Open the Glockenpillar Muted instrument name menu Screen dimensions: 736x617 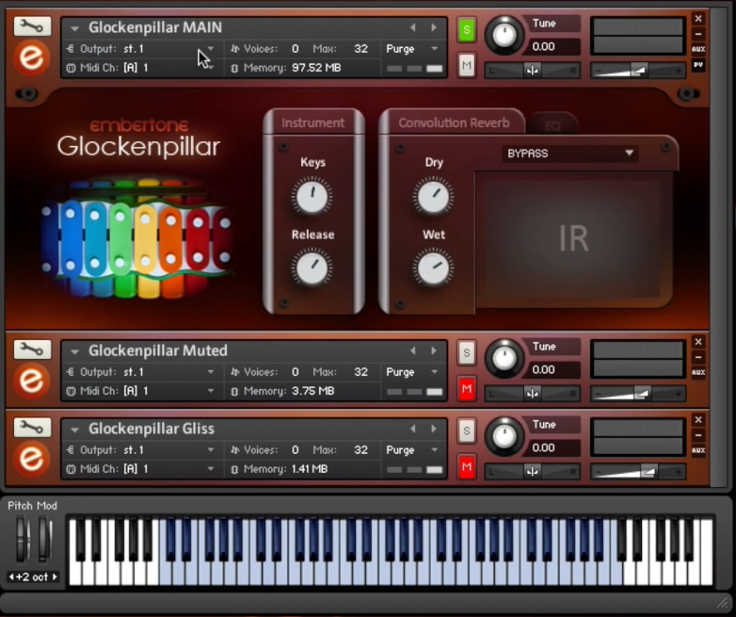(x=74, y=351)
